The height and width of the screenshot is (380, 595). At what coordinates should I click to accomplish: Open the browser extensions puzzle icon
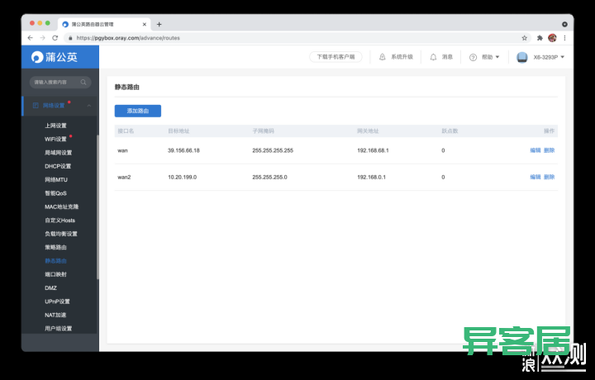point(540,38)
